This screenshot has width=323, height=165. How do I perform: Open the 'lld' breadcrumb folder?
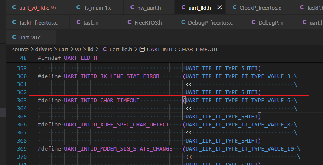(90, 49)
